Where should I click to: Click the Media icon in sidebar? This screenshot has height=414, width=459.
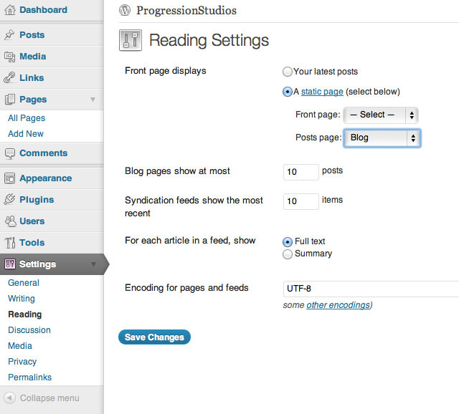click(10, 57)
